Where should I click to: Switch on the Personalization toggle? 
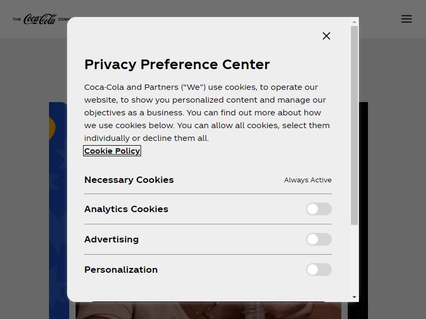pyautogui.click(x=318, y=270)
